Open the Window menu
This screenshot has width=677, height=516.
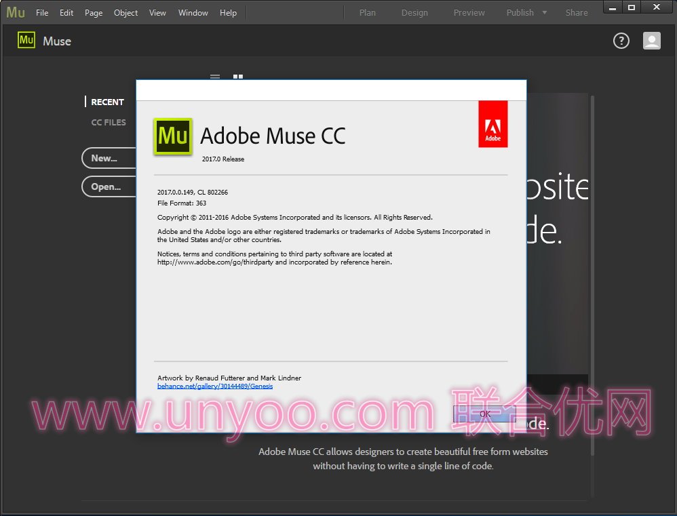[193, 12]
